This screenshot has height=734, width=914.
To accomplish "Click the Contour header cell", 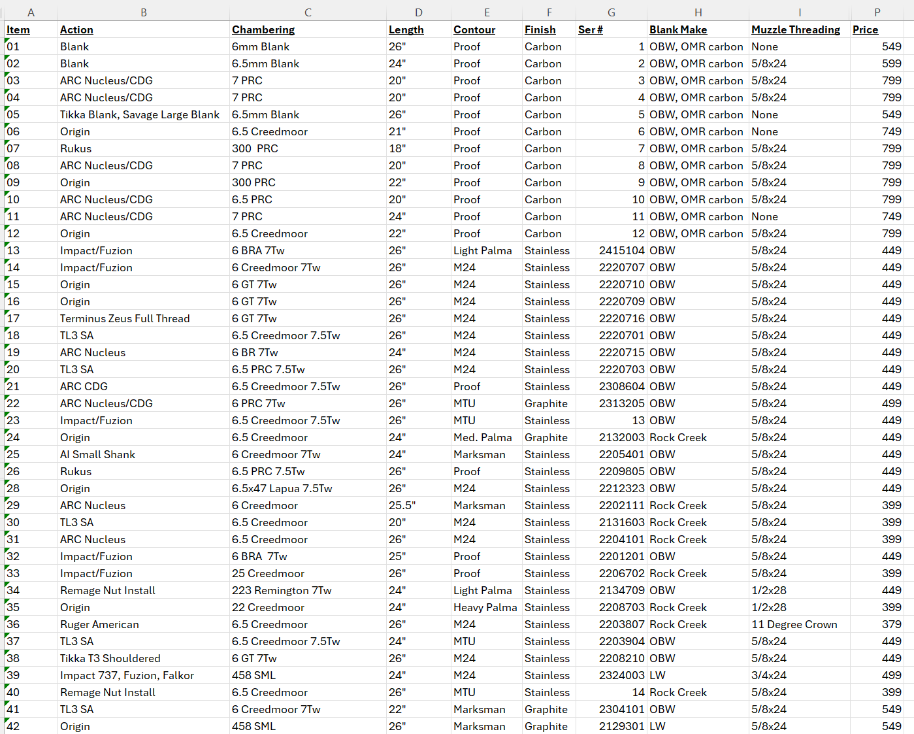I will point(487,29).
